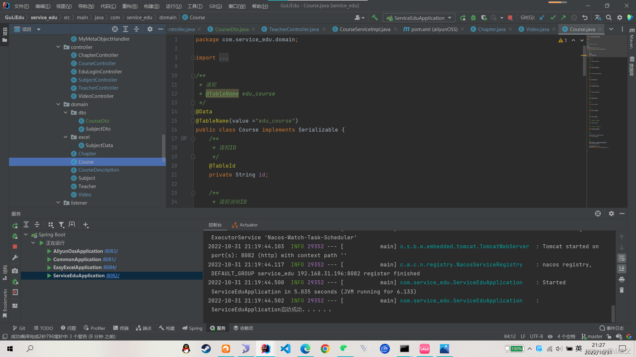Click the Build project hammer icon
The image size is (636, 357).
(375, 18)
